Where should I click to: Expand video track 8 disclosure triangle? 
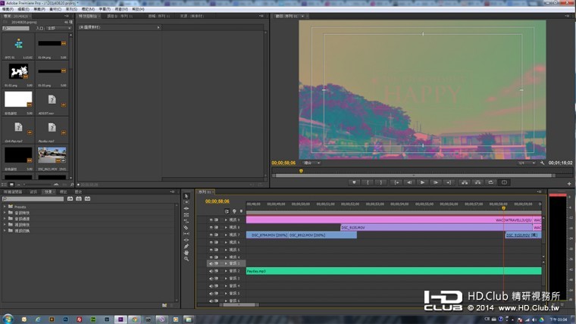[x=225, y=227]
